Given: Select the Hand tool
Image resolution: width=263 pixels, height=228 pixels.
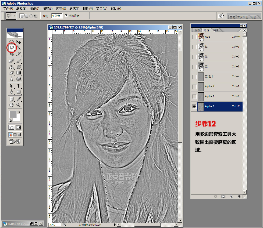Looking at the screenshot, I should pyautogui.click(x=12, y=105).
